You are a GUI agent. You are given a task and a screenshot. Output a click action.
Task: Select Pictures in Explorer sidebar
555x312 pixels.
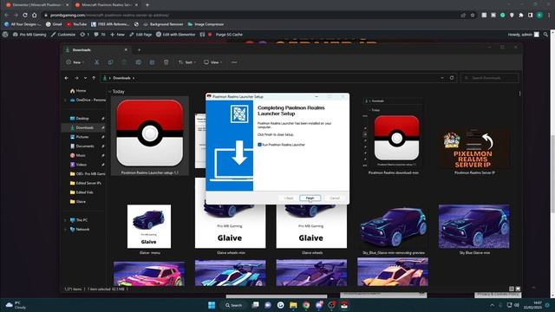(82, 137)
